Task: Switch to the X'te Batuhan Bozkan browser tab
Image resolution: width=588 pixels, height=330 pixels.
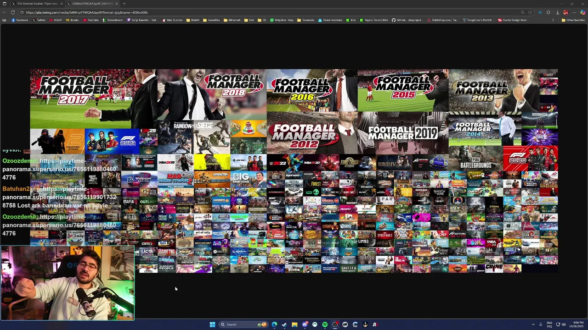Action: click(37, 4)
